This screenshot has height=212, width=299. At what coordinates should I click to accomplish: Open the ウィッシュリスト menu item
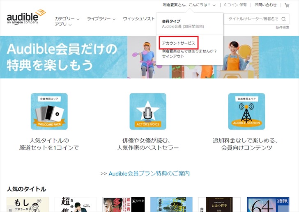coord(139,18)
